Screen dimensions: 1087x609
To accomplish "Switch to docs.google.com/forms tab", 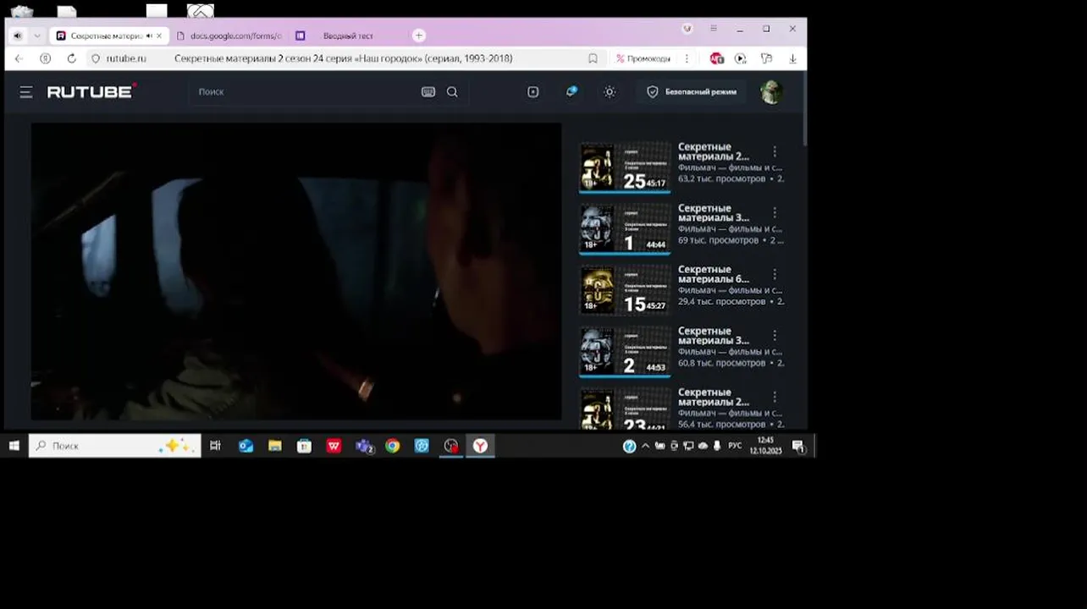I will tap(229, 36).
